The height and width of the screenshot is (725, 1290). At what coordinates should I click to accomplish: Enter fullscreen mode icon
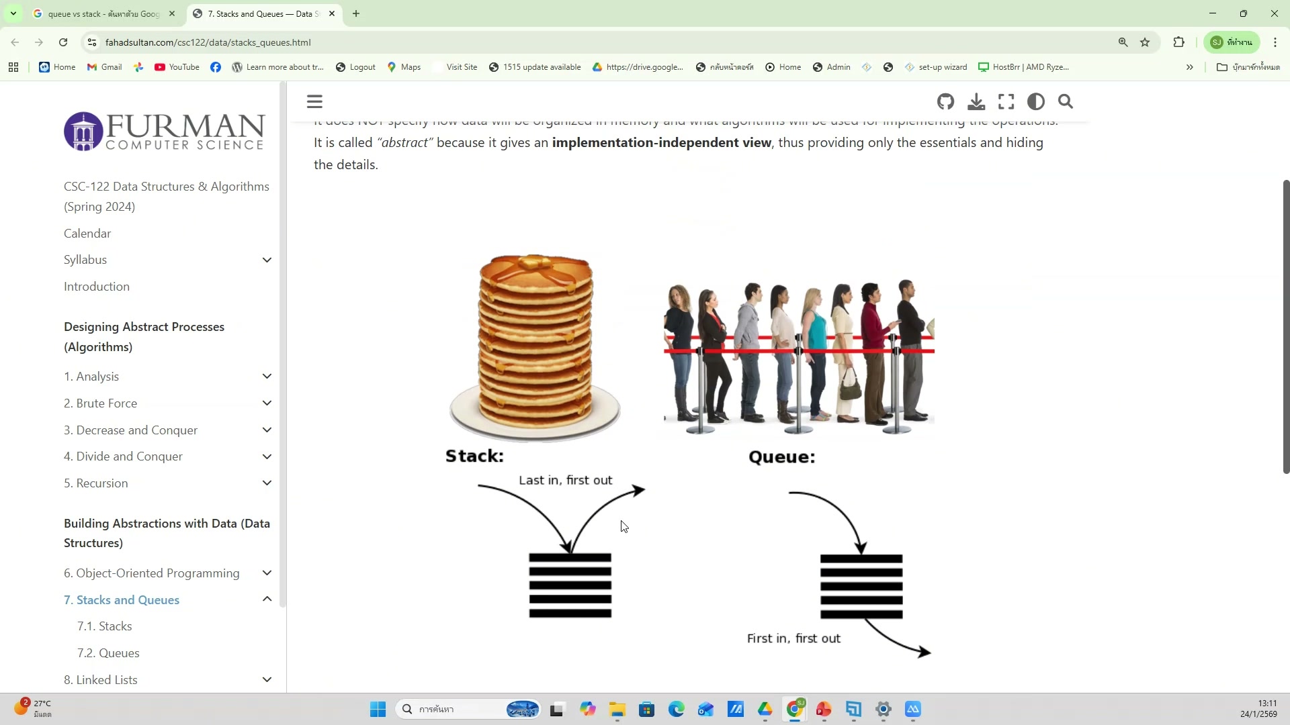point(1006,102)
